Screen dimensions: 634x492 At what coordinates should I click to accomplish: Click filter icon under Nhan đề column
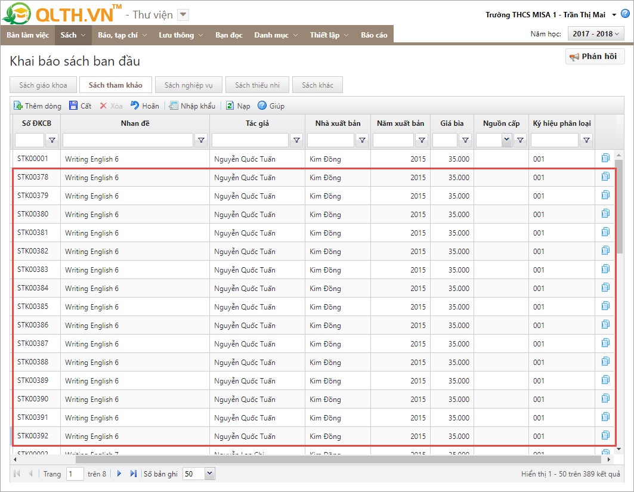pos(201,140)
